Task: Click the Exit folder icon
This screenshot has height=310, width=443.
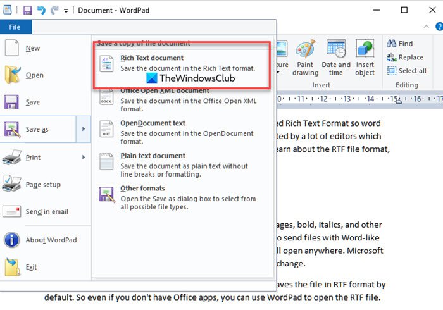Action: click(13, 267)
